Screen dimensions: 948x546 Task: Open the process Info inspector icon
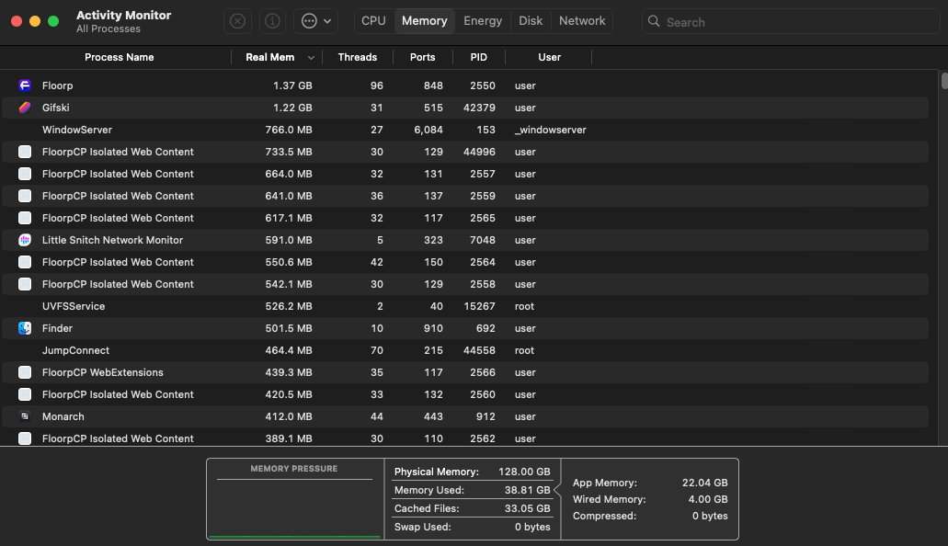(x=273, y=21)
